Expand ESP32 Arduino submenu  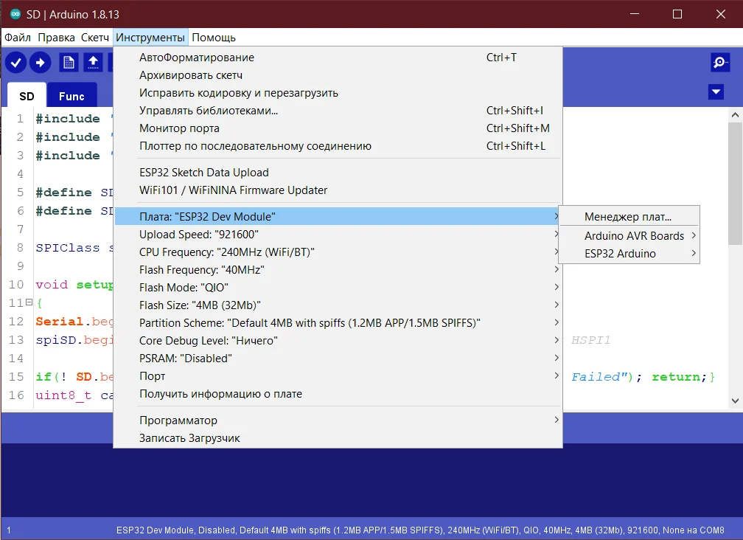pyautogui.click(x=629, y=254)
